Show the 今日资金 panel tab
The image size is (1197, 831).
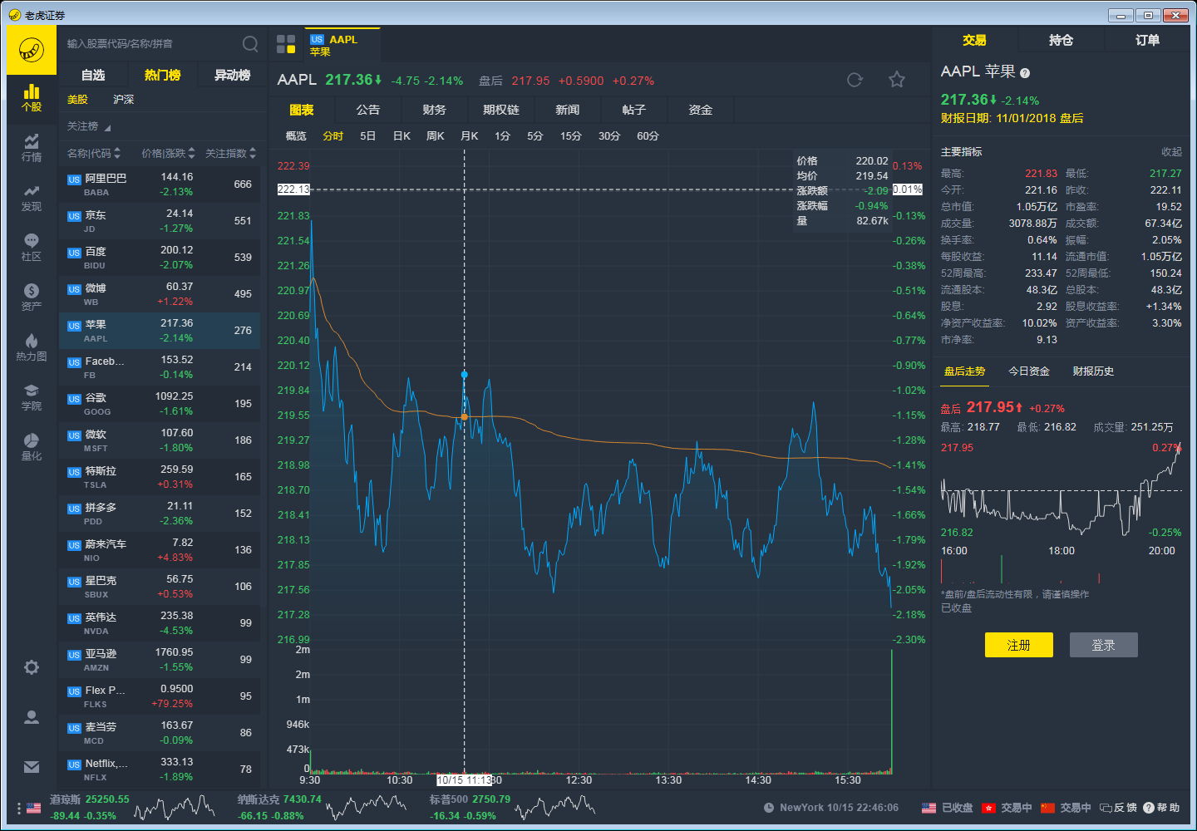[x=1029, y=371]
